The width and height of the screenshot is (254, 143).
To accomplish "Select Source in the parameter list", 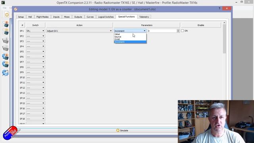I will pyautogui.click(x=130, y=37).
